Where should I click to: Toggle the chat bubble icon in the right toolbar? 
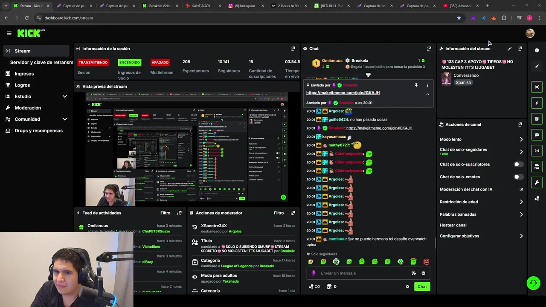coord(537,135)
